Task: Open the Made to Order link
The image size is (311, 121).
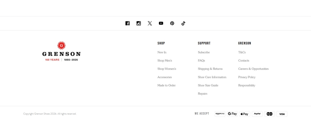Action: pyautogui.click(x=167, y=85)
